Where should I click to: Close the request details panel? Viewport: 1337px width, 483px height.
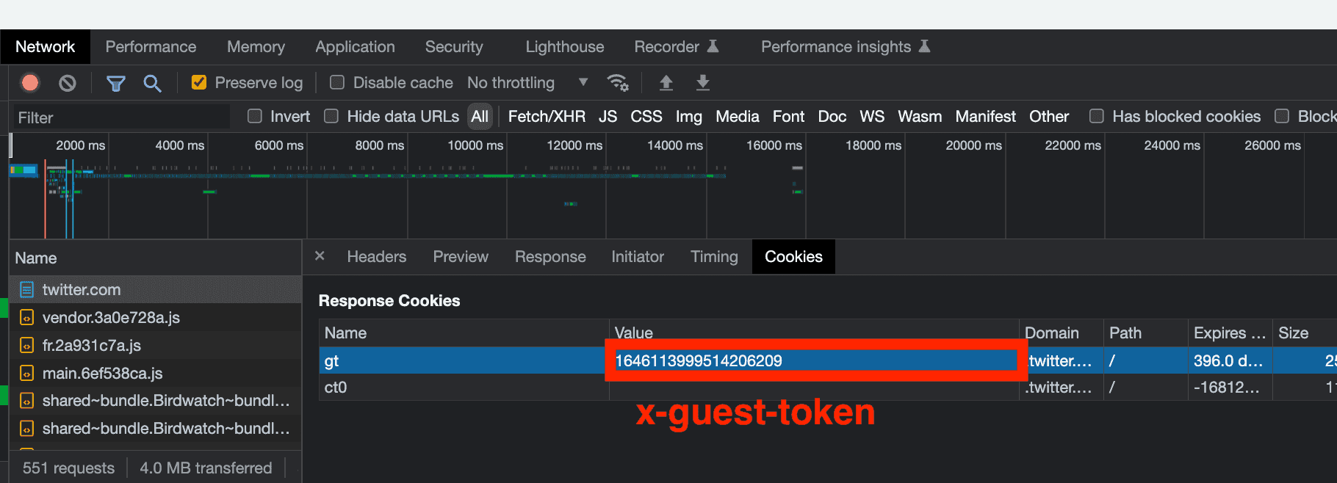[320, 256]
